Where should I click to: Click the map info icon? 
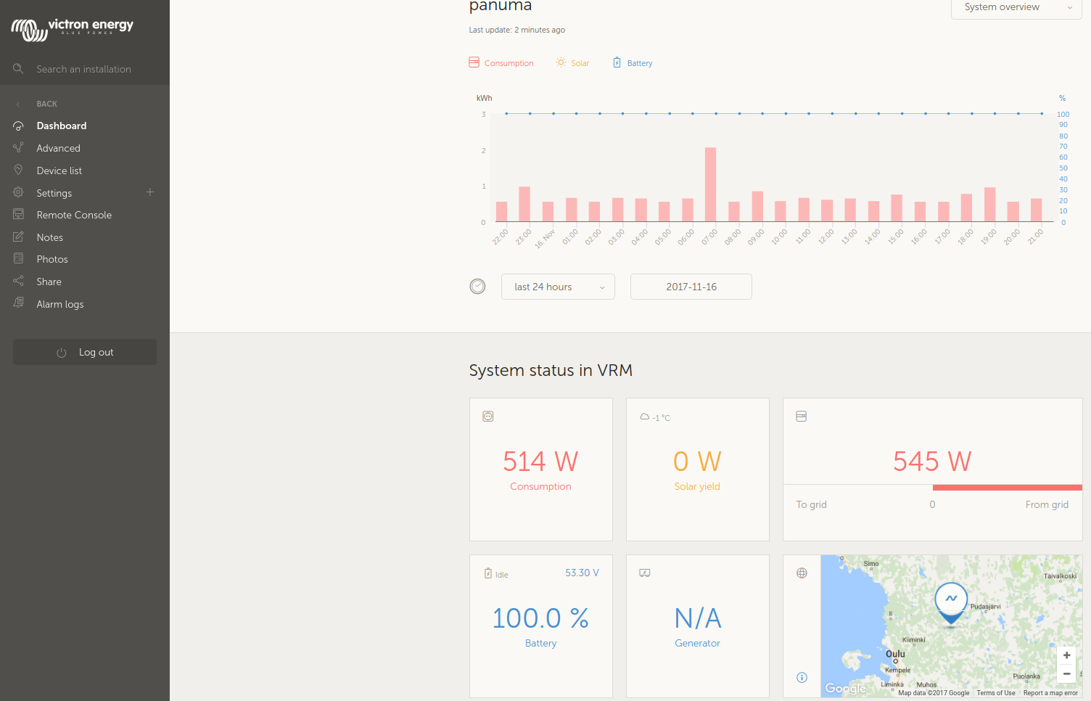[802, 678]
